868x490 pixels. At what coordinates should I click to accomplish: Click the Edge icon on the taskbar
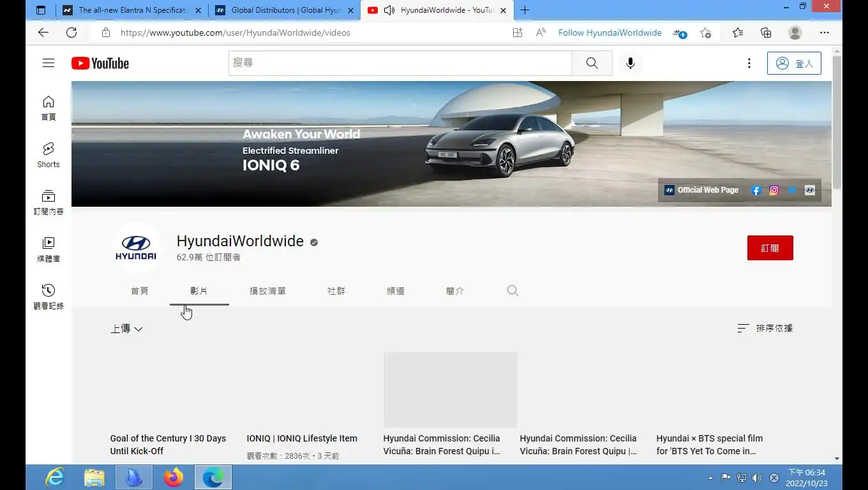click(213, 477)
